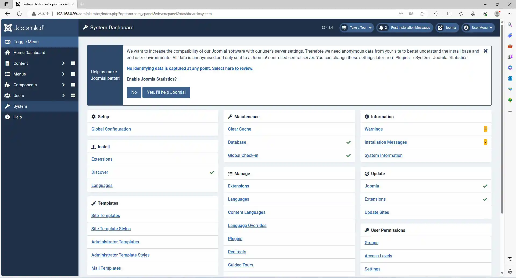Image resolution: width=516 pixels, height=278 pixels.
Task: Open the Components dashboard grid icon
Action: [73, 85]
